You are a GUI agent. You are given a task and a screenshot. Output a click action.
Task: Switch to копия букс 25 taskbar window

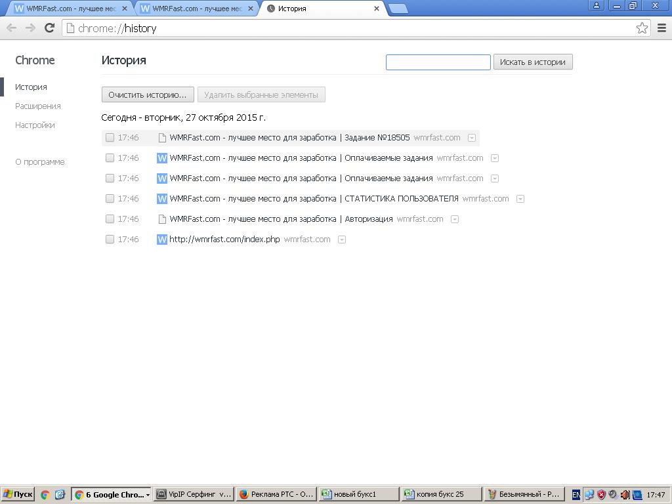(442, 495)
